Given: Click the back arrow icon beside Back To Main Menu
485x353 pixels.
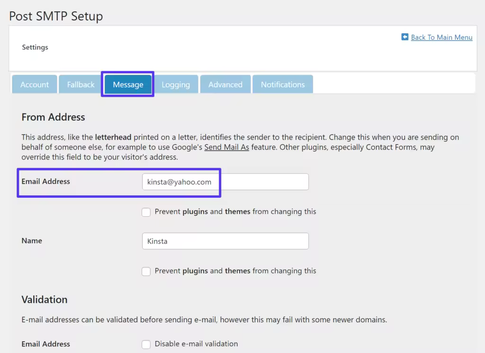Looking at the screenshot, I should (404, 37).
